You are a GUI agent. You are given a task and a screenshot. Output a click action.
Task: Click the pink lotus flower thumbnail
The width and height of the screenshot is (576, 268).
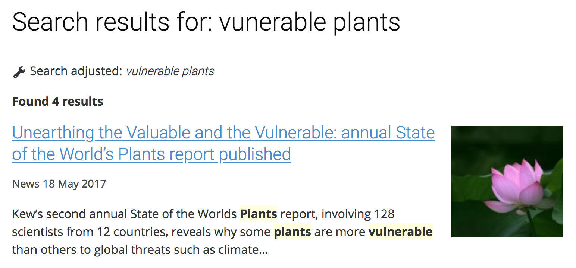(507, 182)
